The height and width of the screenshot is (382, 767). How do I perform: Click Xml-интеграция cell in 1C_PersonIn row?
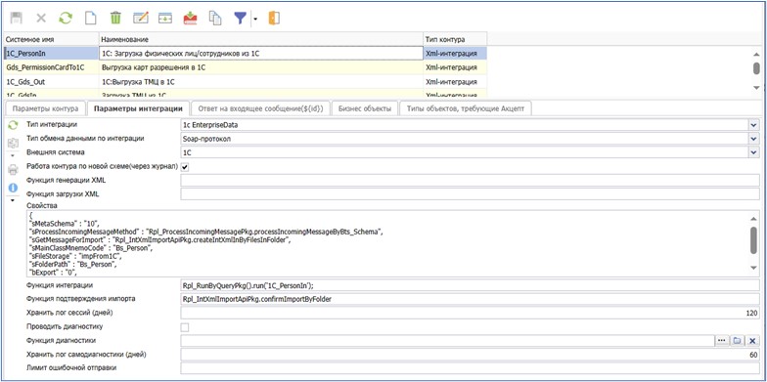click(455, 54)
